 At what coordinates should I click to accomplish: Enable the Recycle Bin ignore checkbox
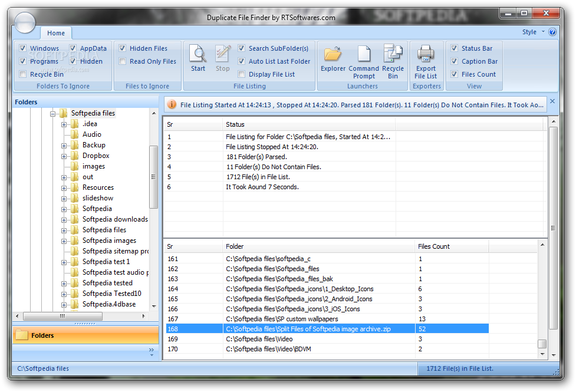(23, 74)
